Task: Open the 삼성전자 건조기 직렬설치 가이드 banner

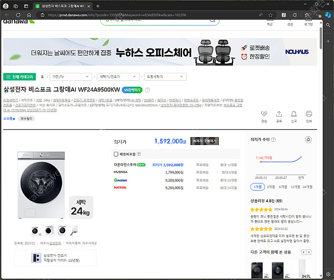Action: point(55,258)
